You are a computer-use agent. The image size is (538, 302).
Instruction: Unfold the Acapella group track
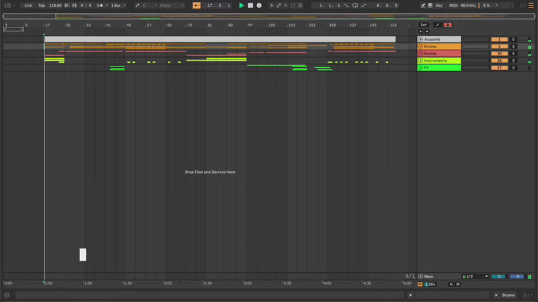coord(421,40)
